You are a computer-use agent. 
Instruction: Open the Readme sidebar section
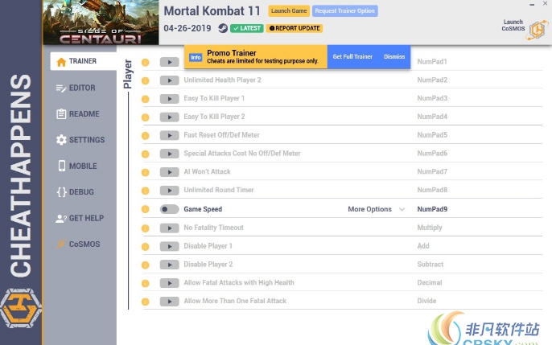[x=78, y=114]
